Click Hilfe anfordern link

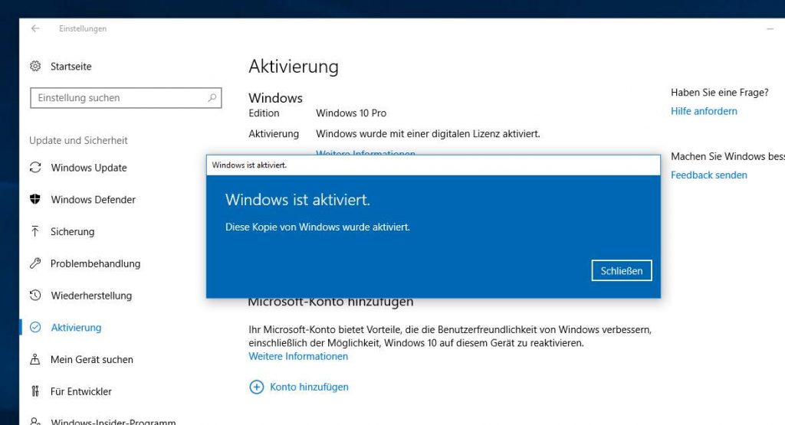[704, 111]
